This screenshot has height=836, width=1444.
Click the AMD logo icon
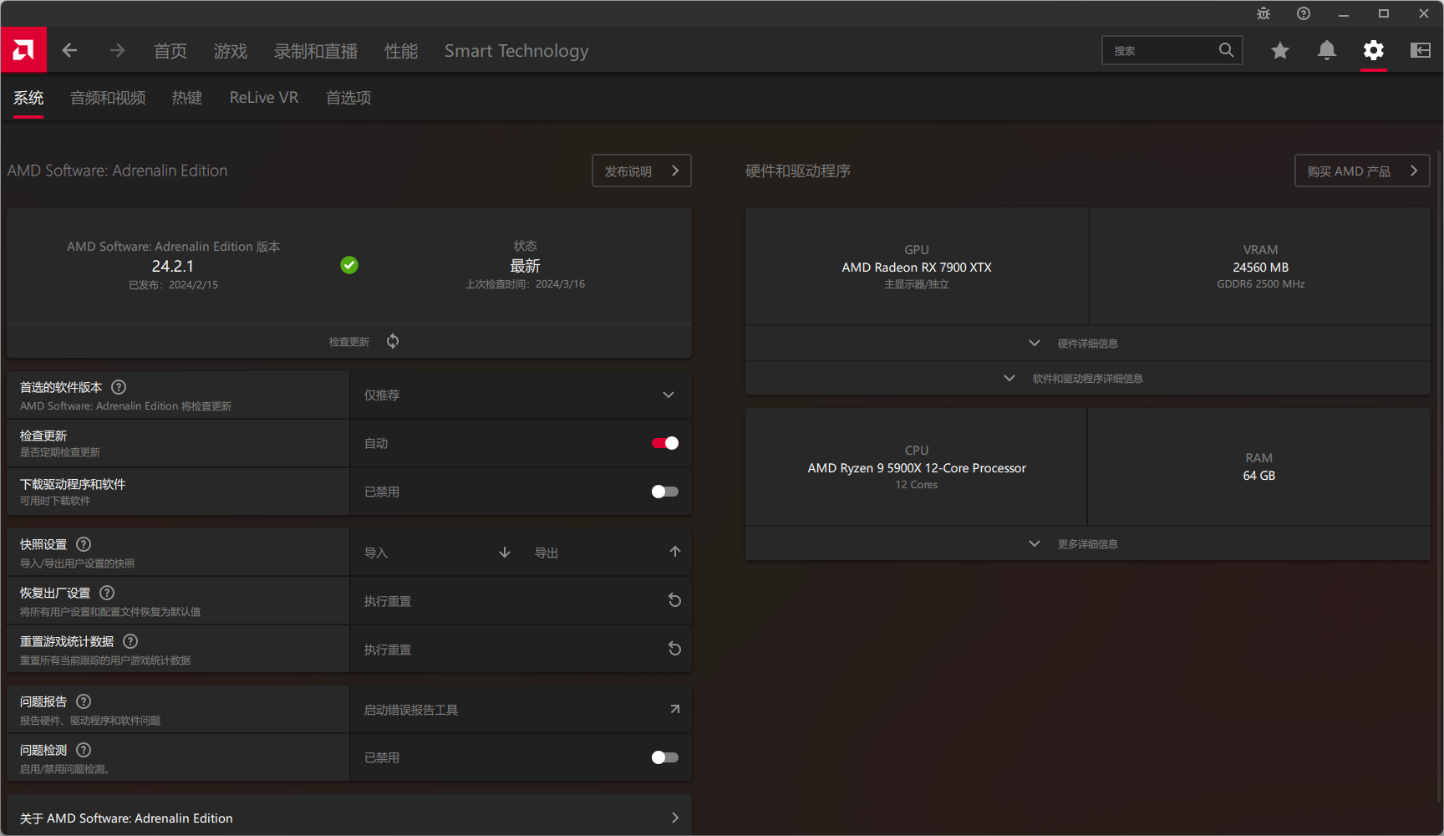coord(23,50)
